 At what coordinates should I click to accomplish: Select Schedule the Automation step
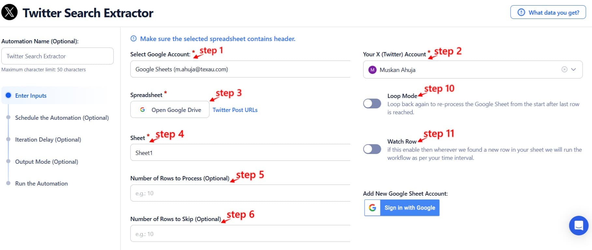point(62,118)
